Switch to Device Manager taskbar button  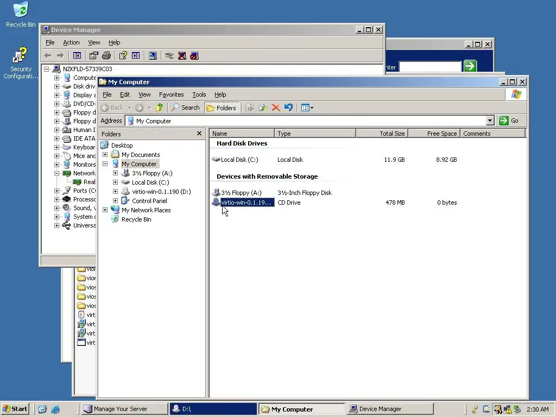390,409
